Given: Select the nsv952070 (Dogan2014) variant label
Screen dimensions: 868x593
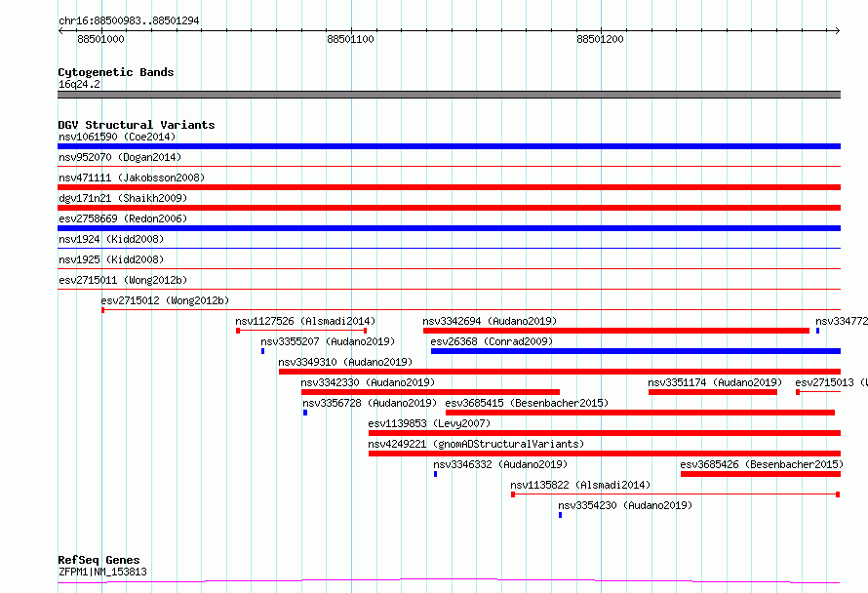Looking at the screenshot, I should pos(120,157).
